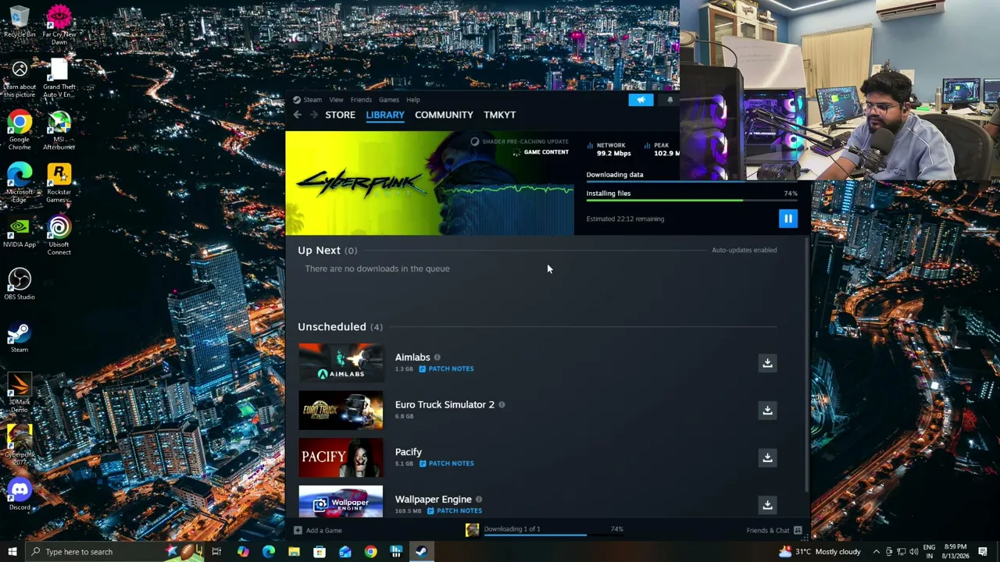Viewport: 1000px width, 562px height.
Task: Start downloading the Aimlabs update
Action: coord(767,363)
